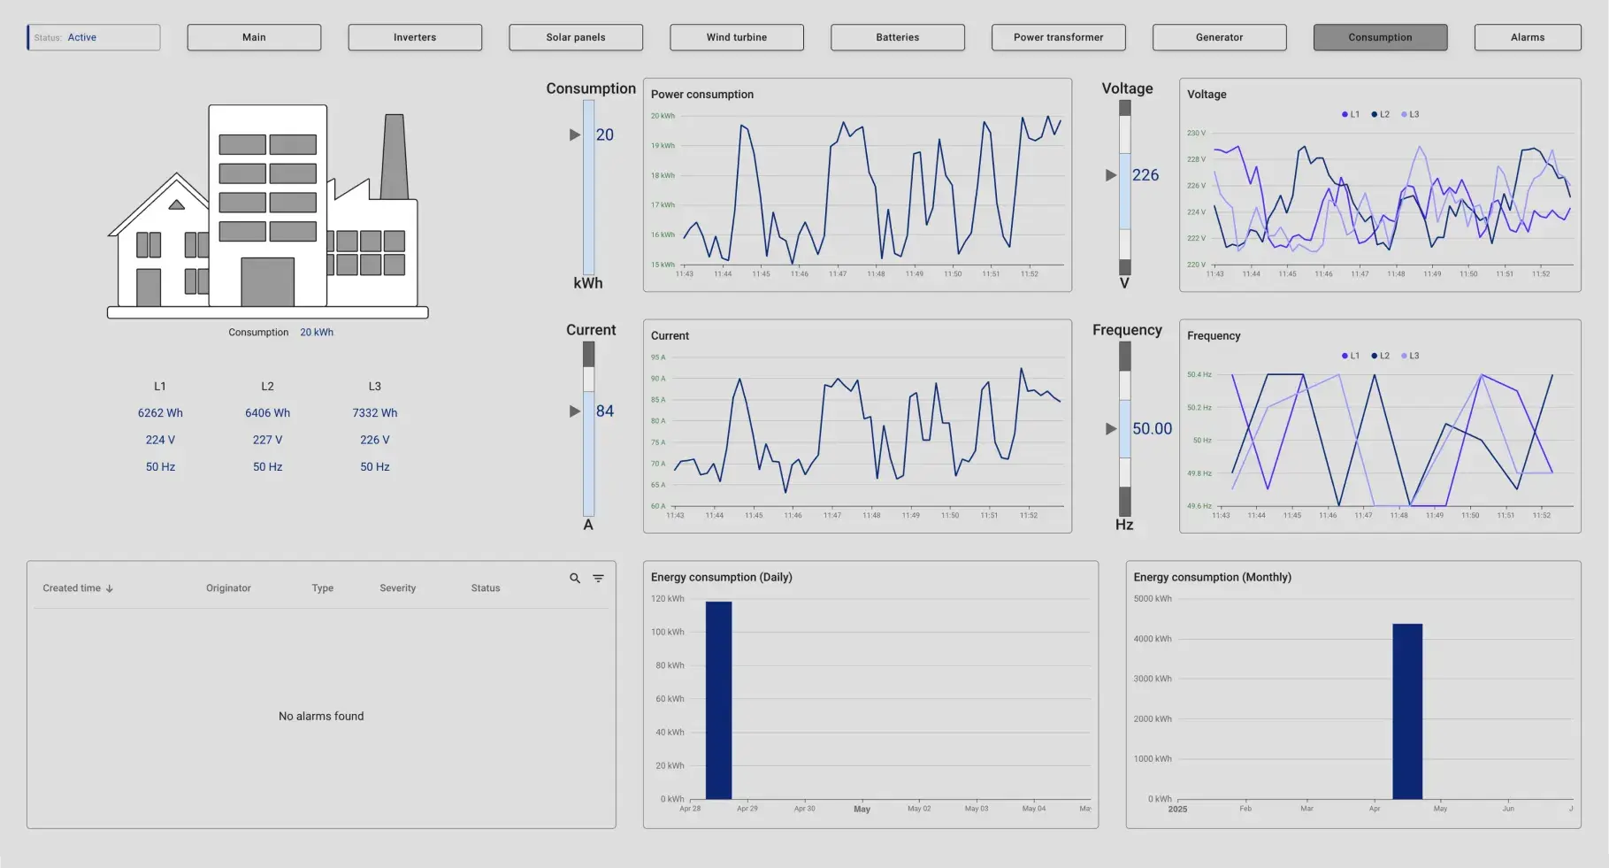The width and height of the screenshot is (1609, 868).
Task: Click the Apr 28 bar in daily energy chart
Action: (718, 699)
